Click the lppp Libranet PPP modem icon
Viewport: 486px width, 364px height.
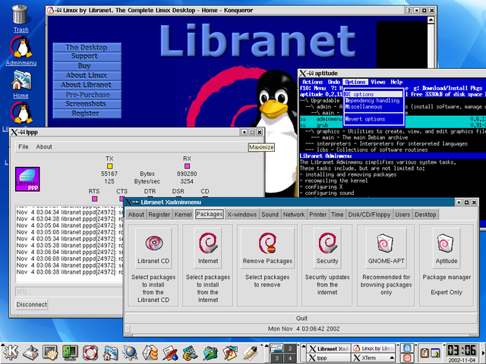27,179
